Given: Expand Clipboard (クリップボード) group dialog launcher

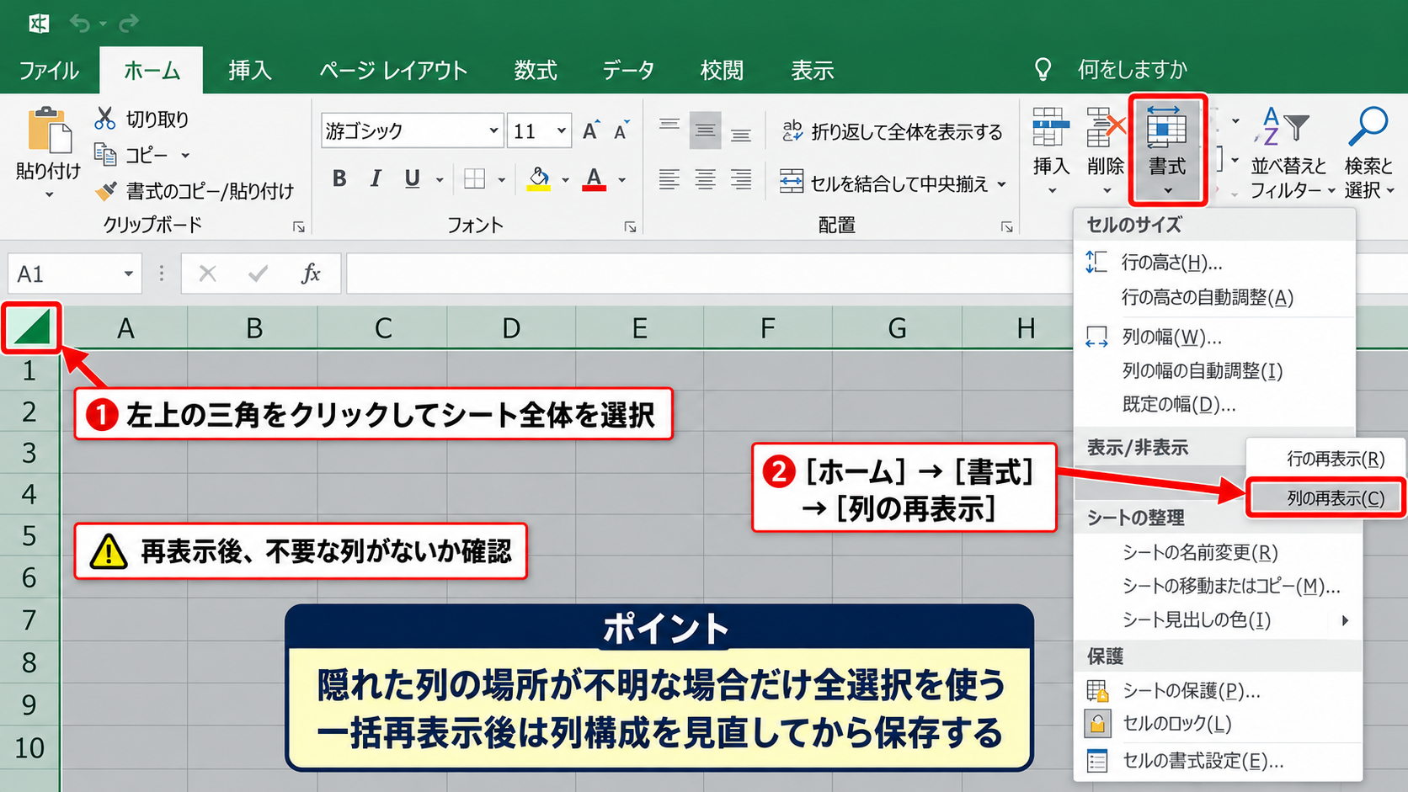Looking at the screenshot, I should [298, 226].
